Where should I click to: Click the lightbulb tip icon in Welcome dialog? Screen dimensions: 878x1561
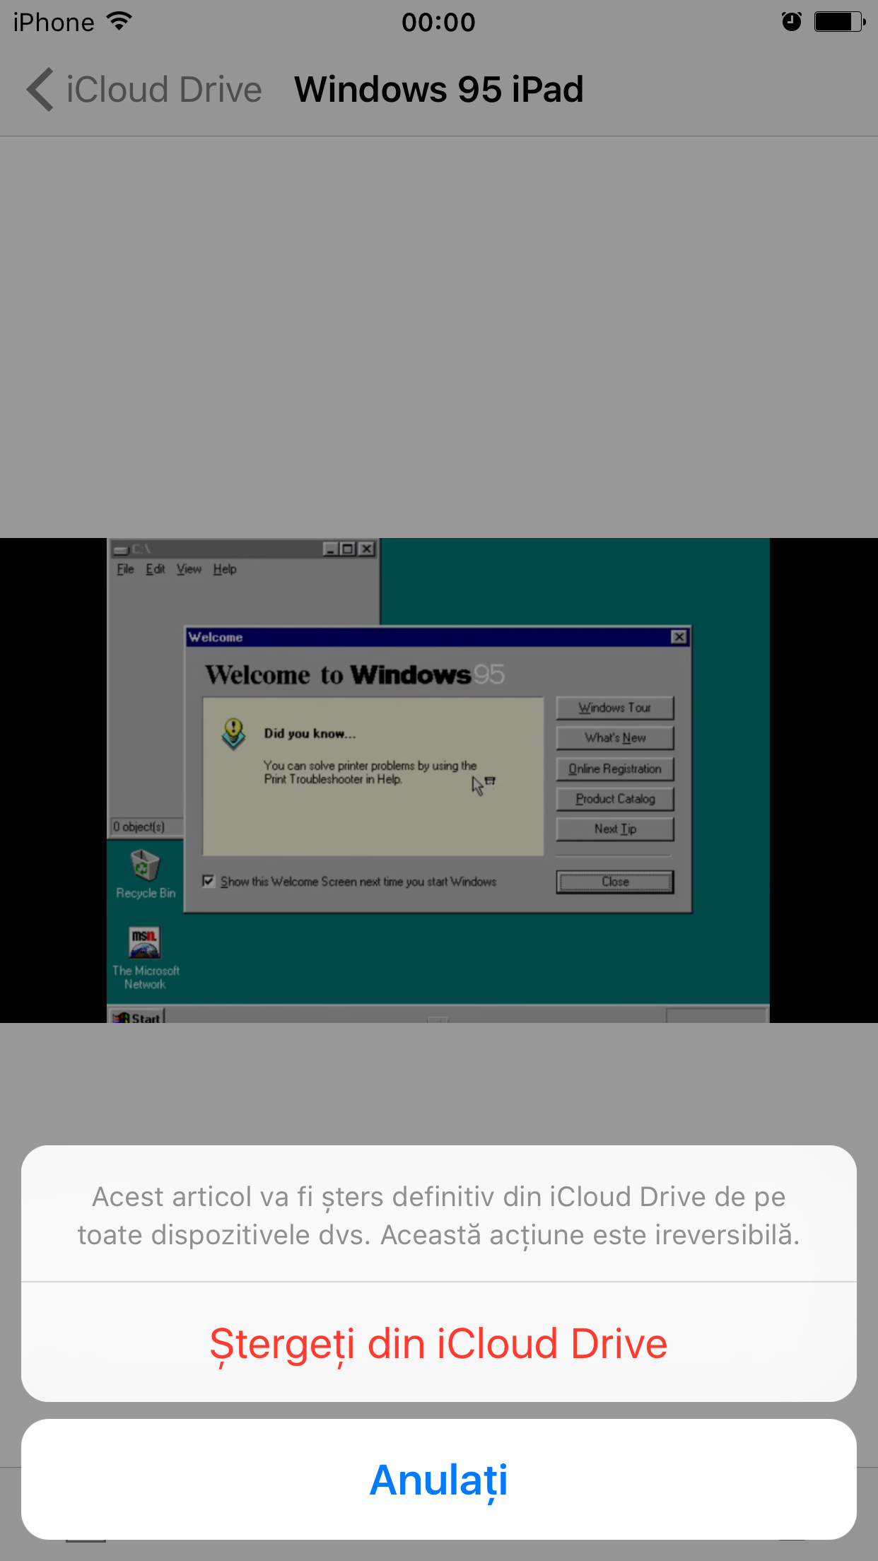coord(234,734)
